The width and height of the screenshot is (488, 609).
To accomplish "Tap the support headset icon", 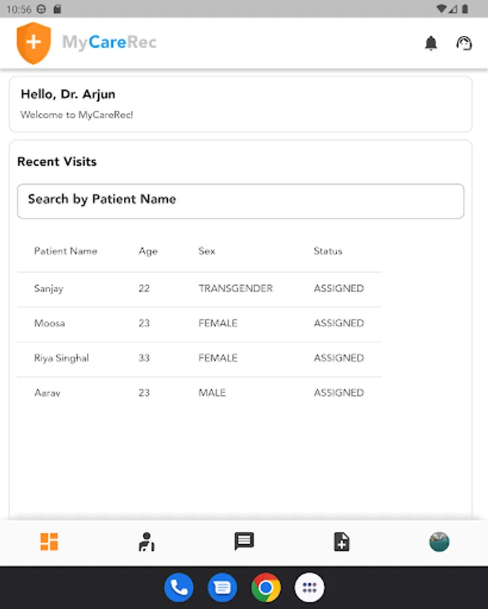I will pos(464,43).
